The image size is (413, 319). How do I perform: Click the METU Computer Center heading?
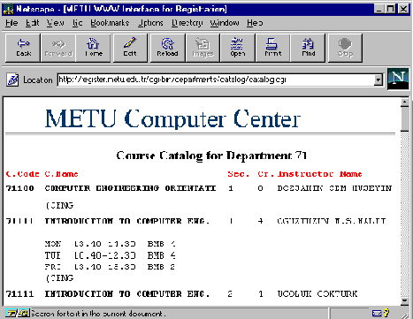tap(172, 118)
